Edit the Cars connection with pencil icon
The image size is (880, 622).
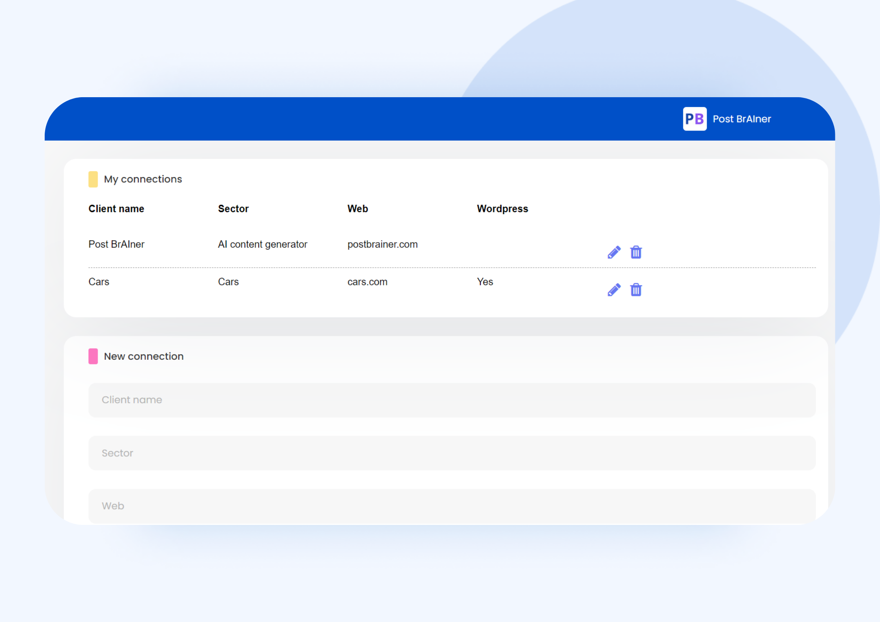point(614,290)
